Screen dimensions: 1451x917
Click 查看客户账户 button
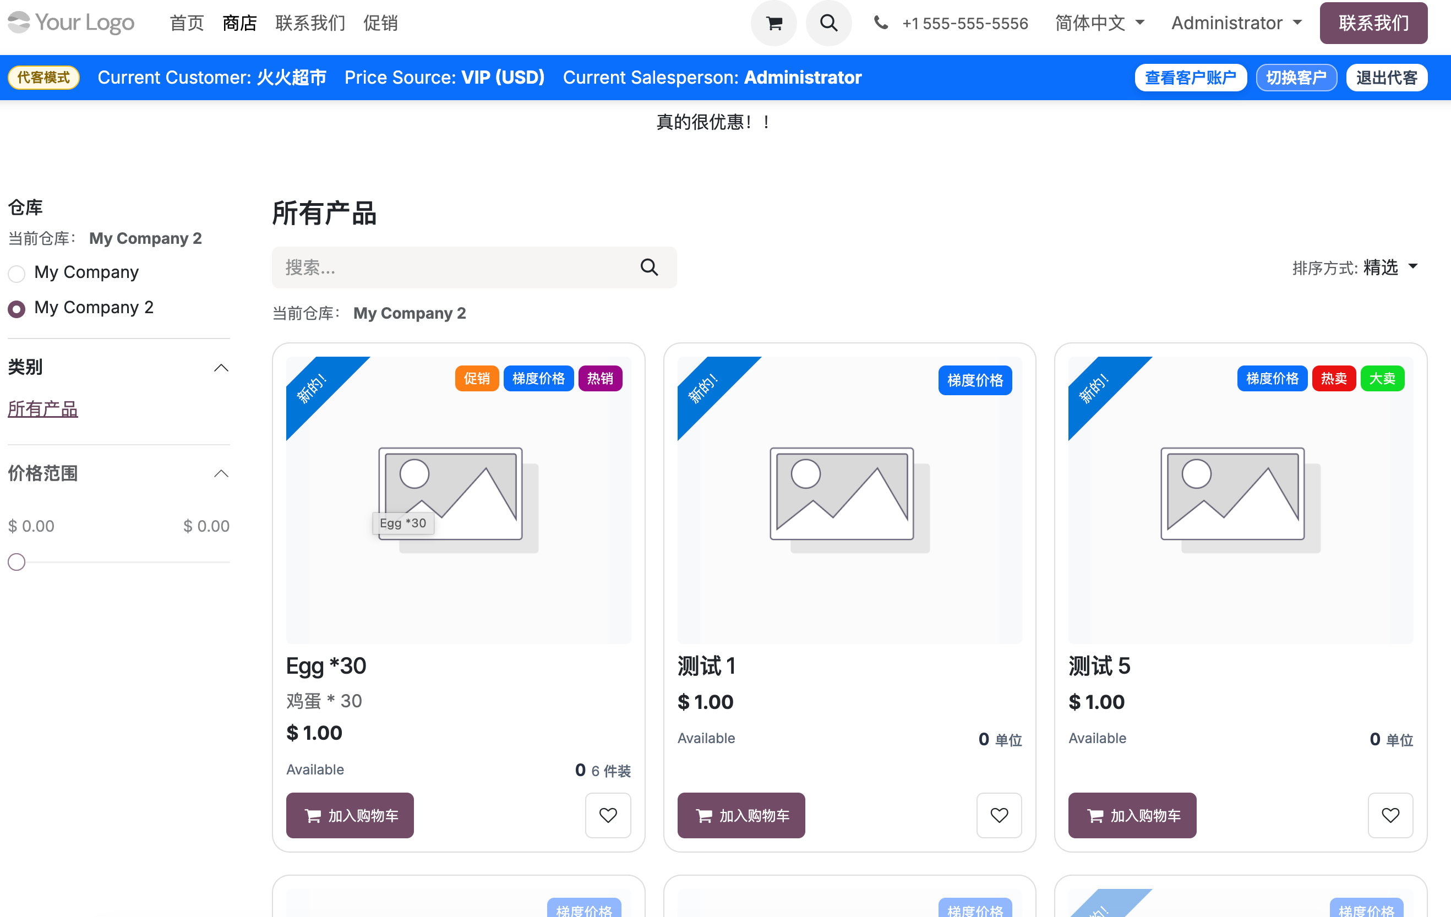[1190, 78]
